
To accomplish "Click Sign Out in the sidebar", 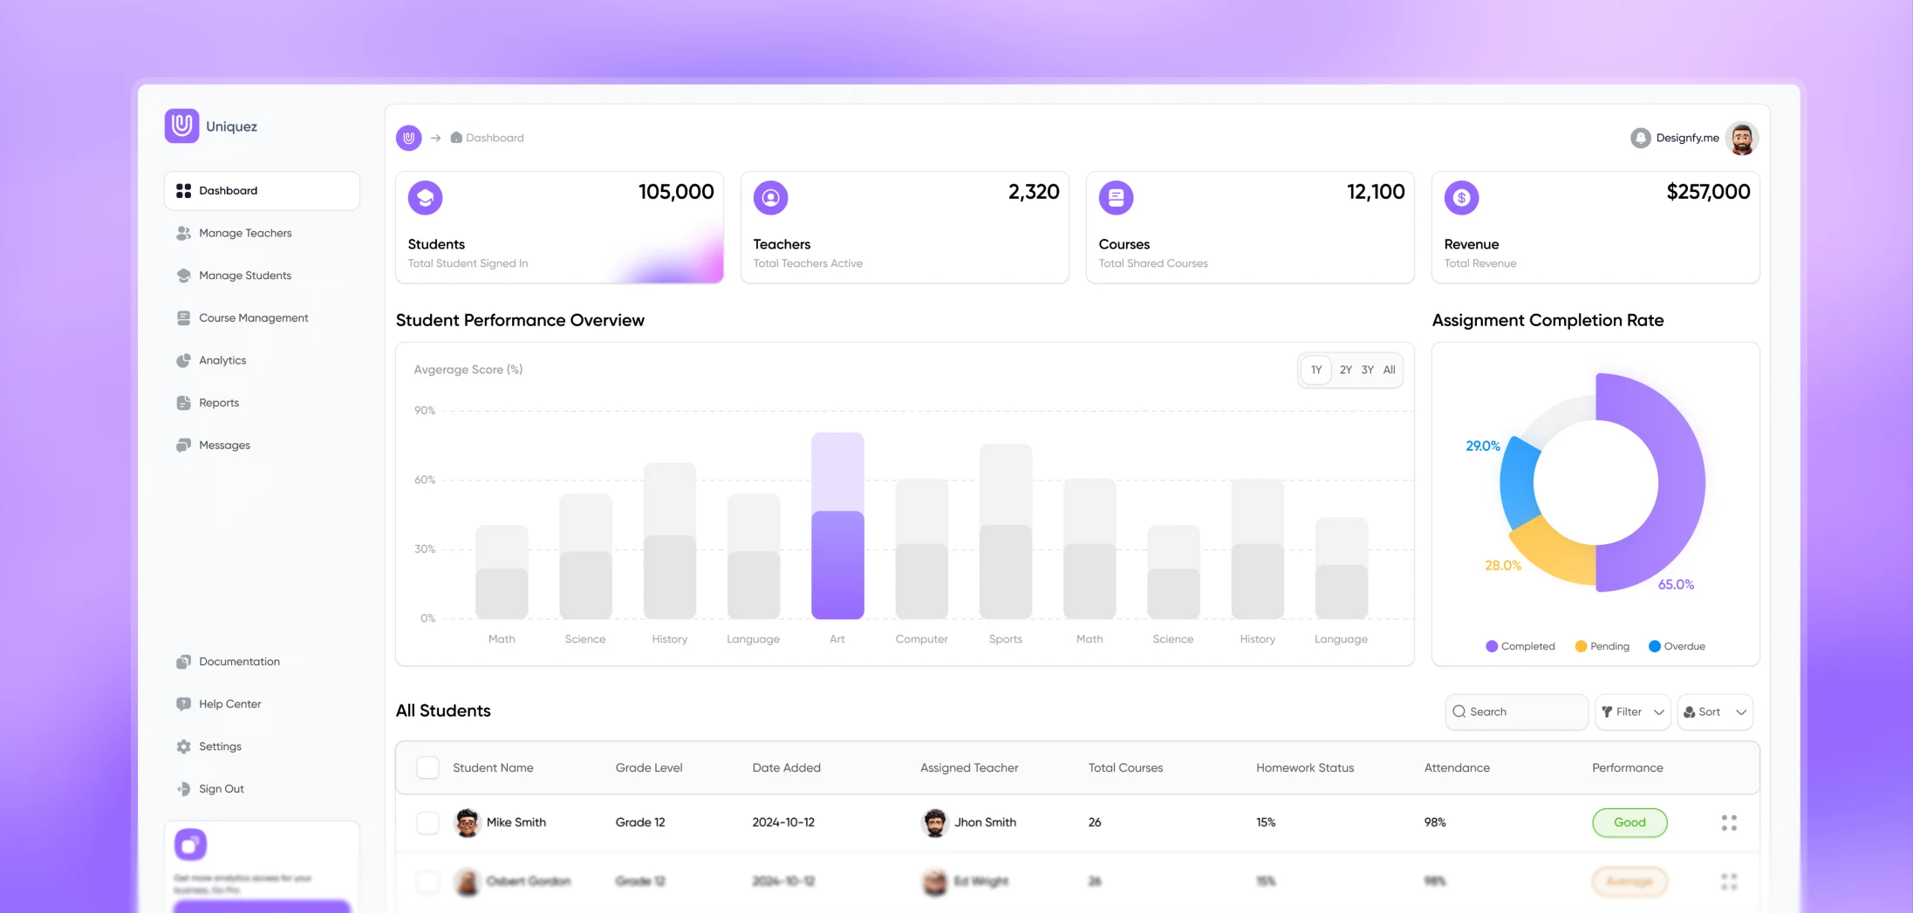I will [222, 789].
